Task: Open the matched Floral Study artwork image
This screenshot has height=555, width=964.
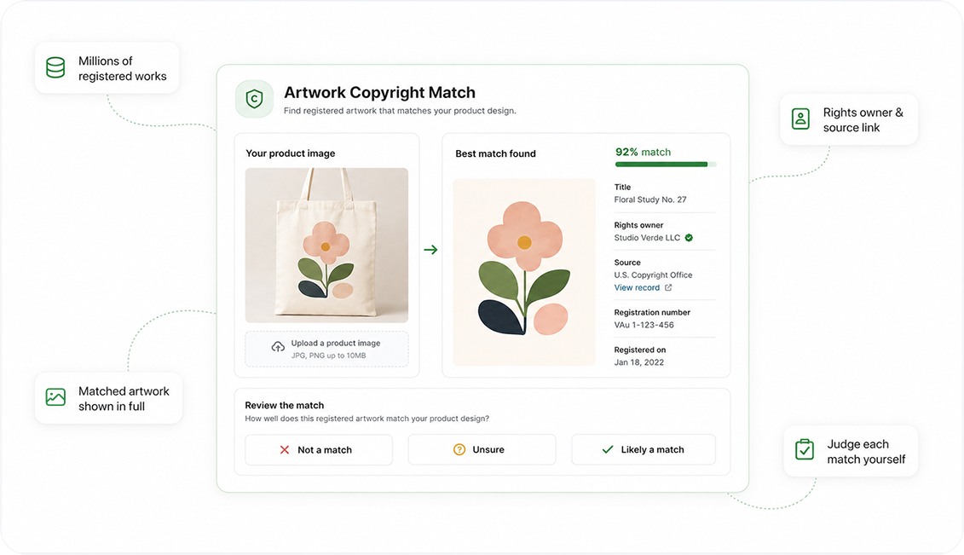Action: point(524,272)
